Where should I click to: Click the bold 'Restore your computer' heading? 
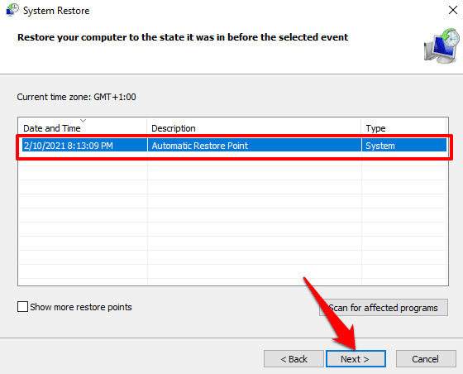point(183,37)
